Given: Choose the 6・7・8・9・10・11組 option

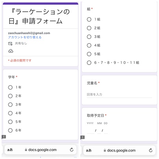Looking at the screenshot, I should coord(89,63).
